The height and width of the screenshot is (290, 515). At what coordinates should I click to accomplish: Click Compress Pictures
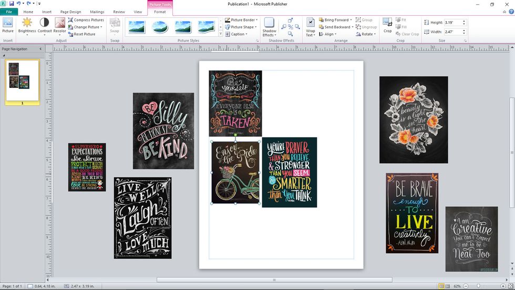click(86, 20)
